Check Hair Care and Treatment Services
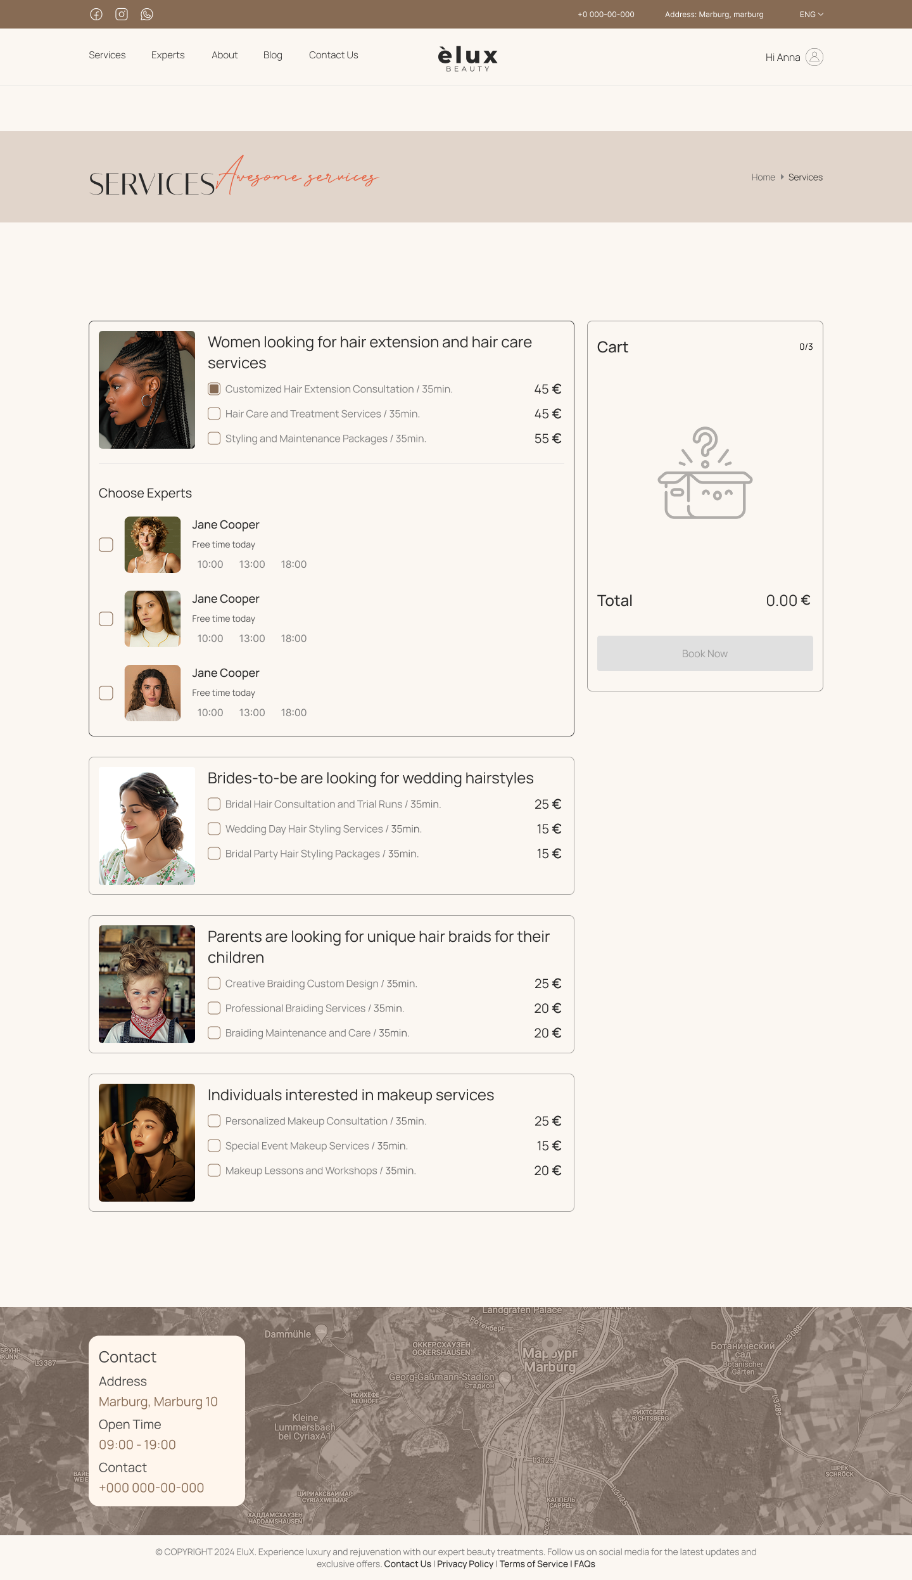 coord(214,413)
